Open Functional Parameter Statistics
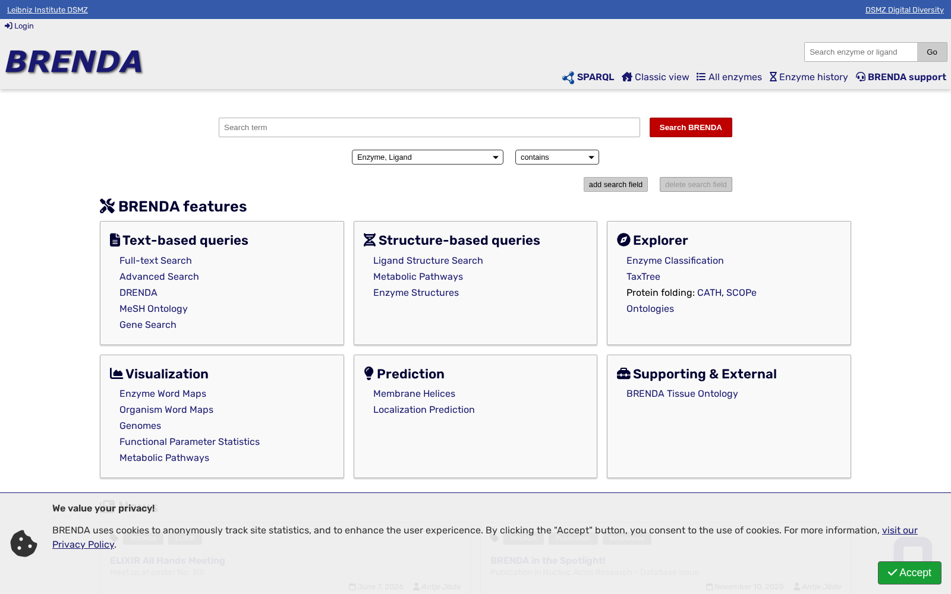Image resolution: width=951 pixels, height=594 pixels. coord(190,442)
